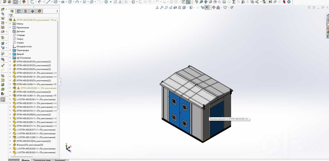Open the DisplayManager color ball tab

39,11
